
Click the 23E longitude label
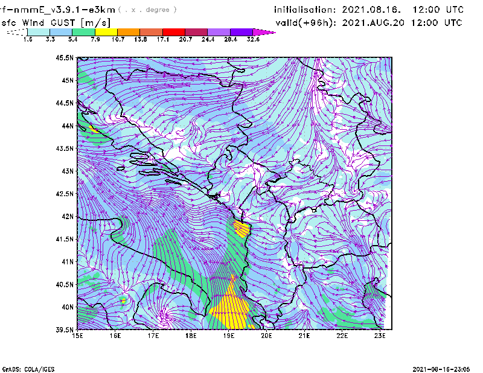pos(380,336)
